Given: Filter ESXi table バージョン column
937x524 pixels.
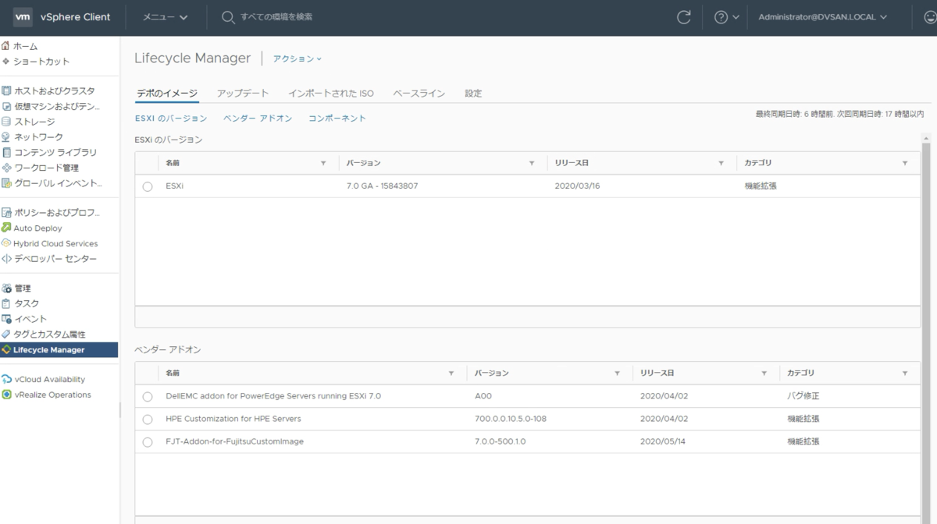Looking at the screenshot, I should [532, 163].
